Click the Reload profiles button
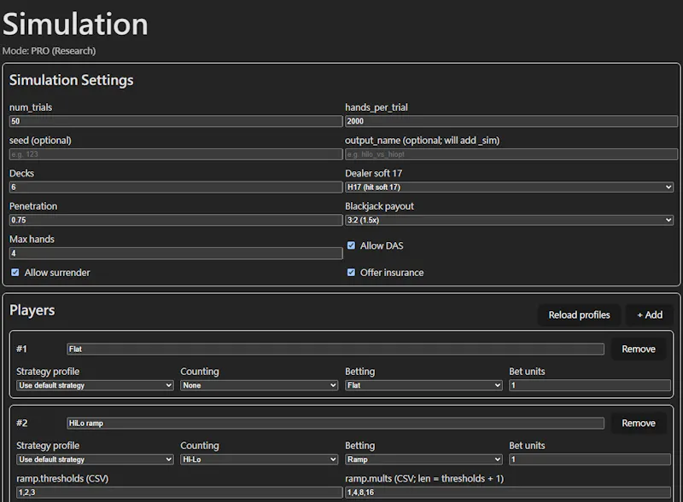The height and width of the screenshot is (502, 683). point(579,315)
